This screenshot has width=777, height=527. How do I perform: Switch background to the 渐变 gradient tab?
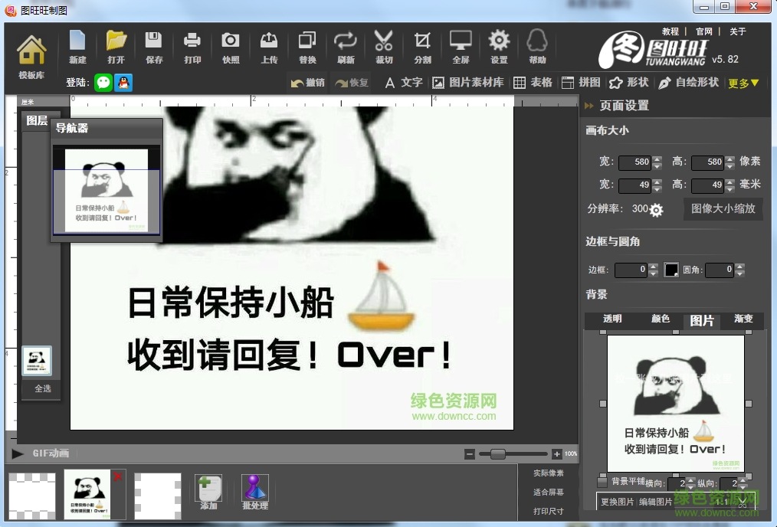pos(743,319)
